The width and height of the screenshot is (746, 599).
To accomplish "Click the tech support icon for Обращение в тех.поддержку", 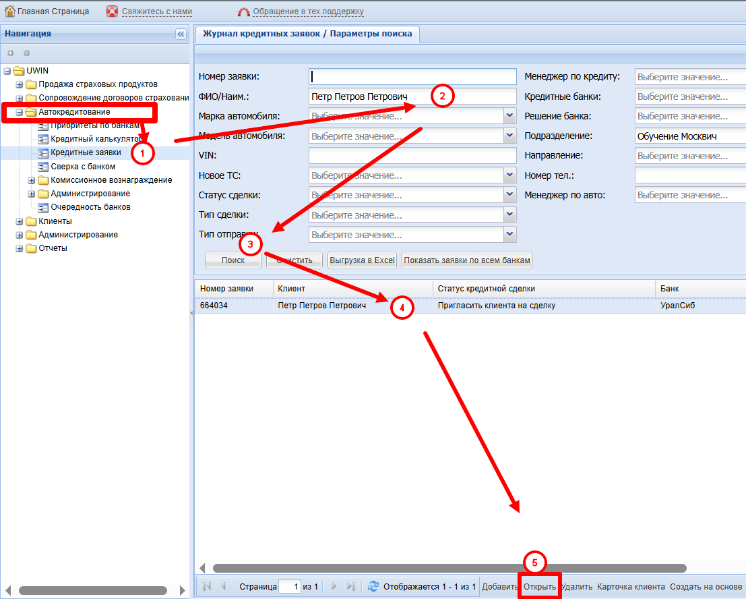I will tap(243, 11).
